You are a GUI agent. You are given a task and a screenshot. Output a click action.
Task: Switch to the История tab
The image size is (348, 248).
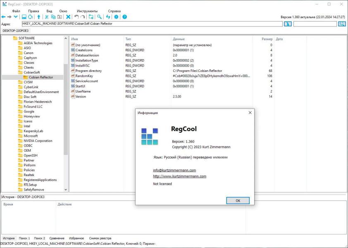(9, 238)
